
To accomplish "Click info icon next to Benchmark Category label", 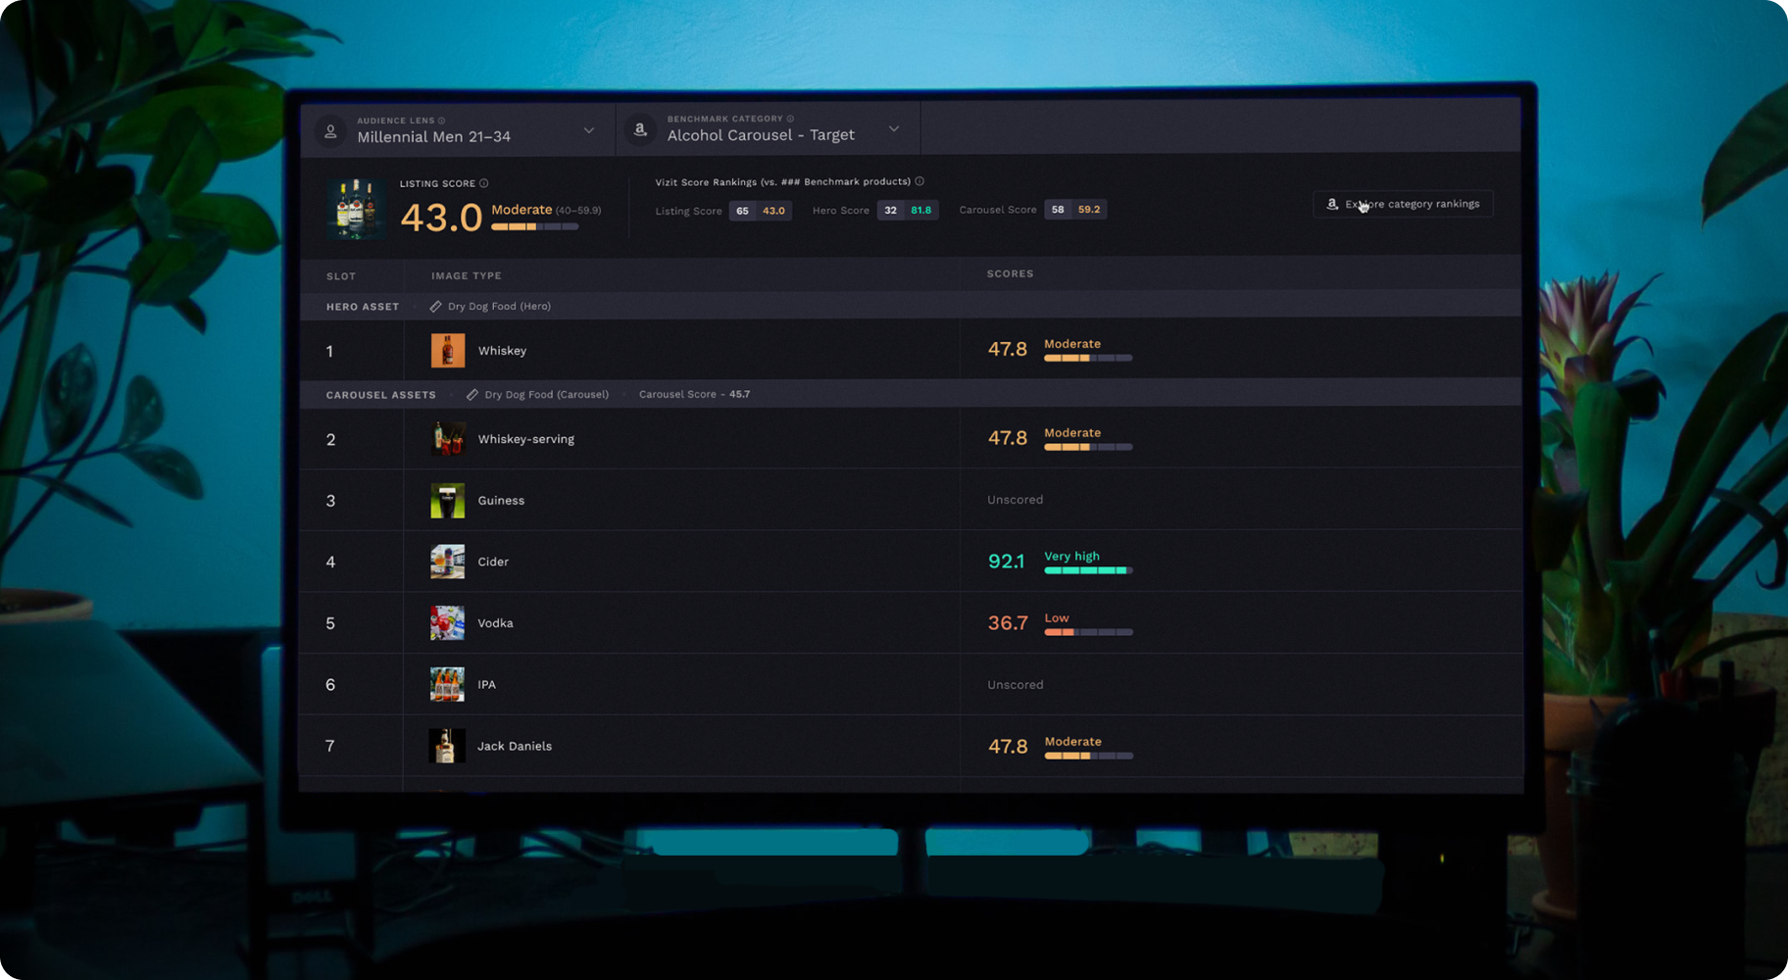I will tap(790, 119).
